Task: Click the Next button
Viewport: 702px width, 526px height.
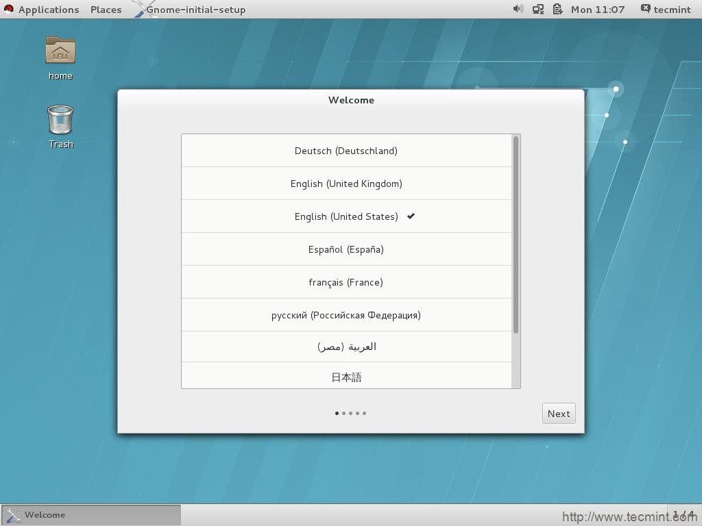Action: [559, 414]
